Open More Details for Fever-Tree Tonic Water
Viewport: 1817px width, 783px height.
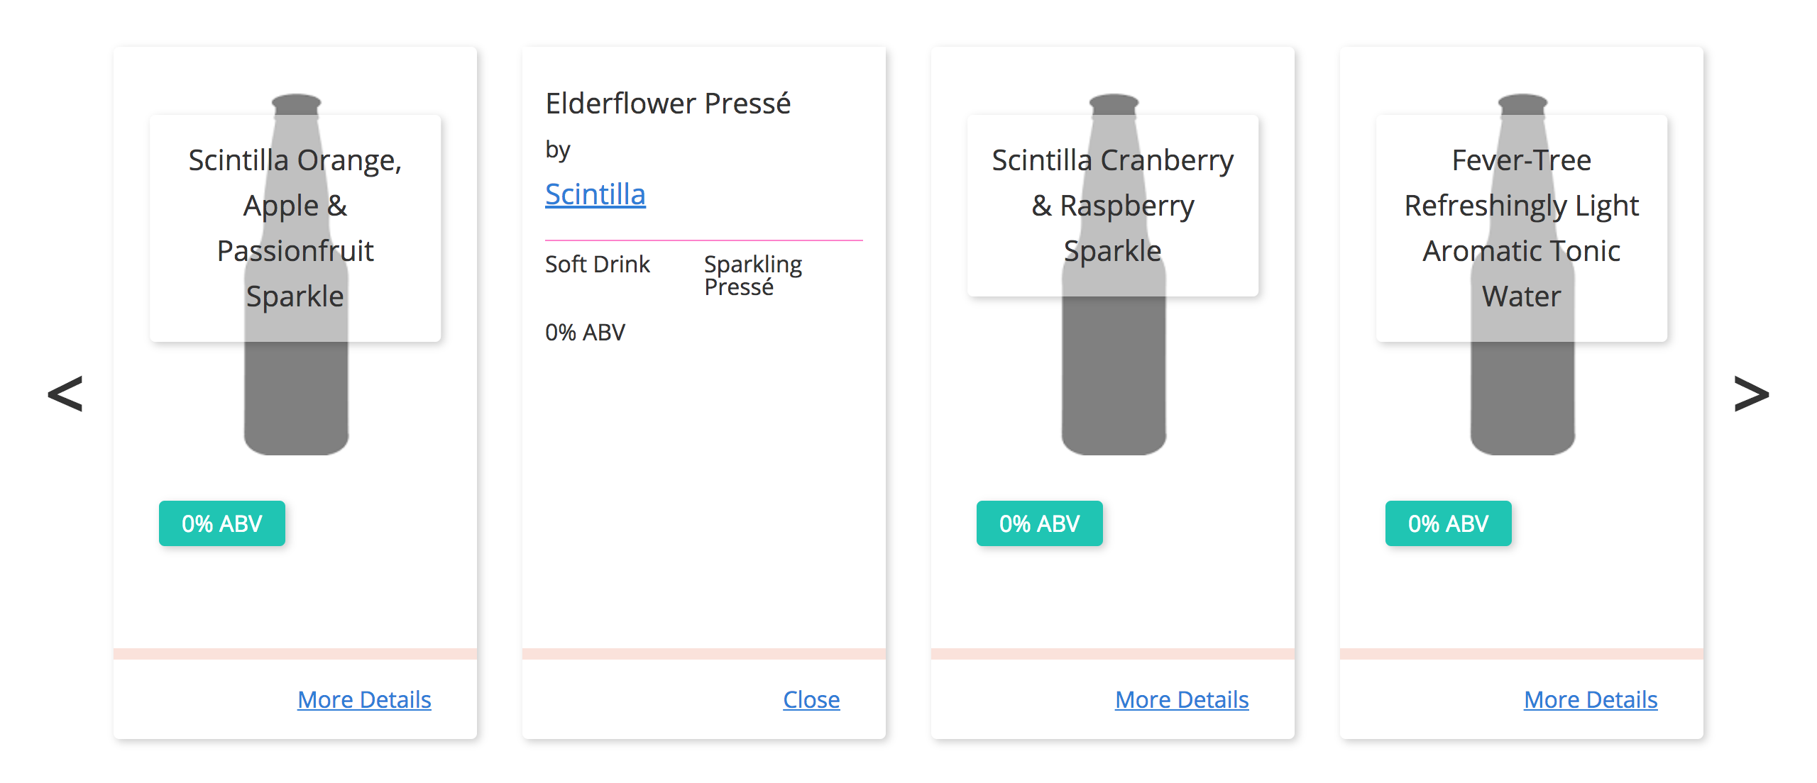point(1591,700)
